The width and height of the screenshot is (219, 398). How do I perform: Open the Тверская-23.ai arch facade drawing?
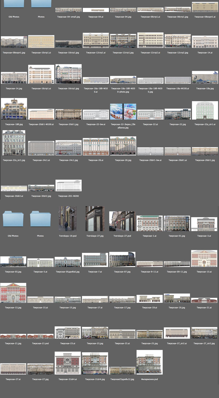(68, 332)
